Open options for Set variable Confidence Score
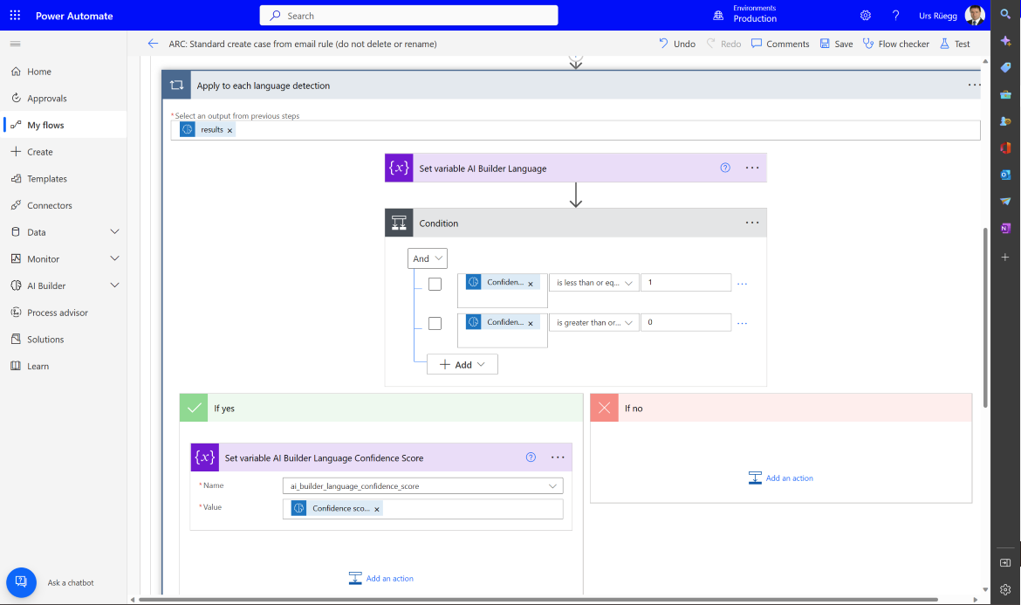 click(x=558, y=457)
